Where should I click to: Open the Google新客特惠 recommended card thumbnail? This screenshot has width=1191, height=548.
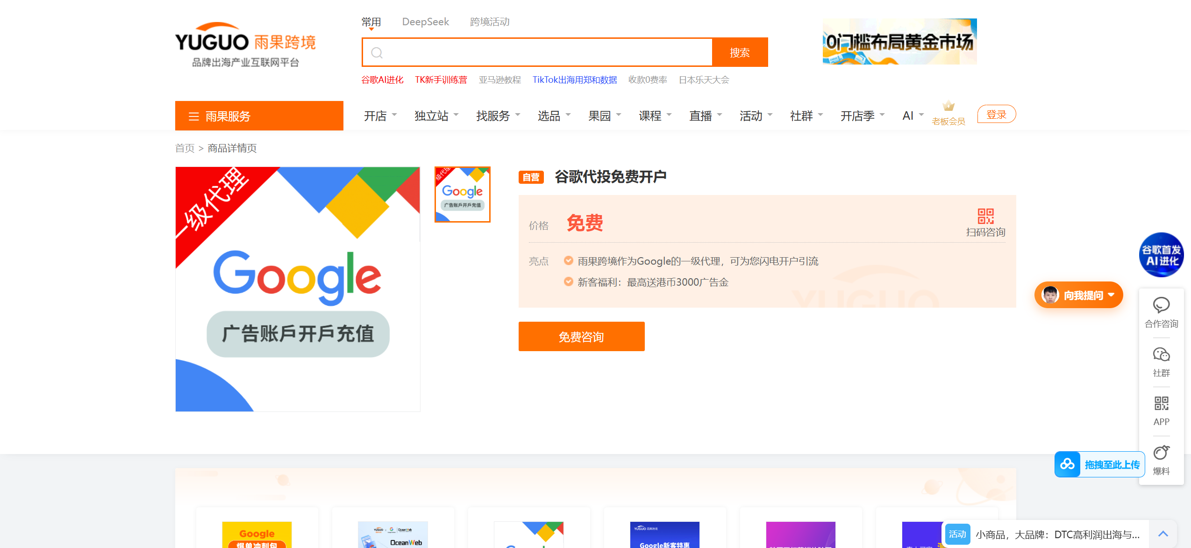pyautogui.click(x=665, y=535)
